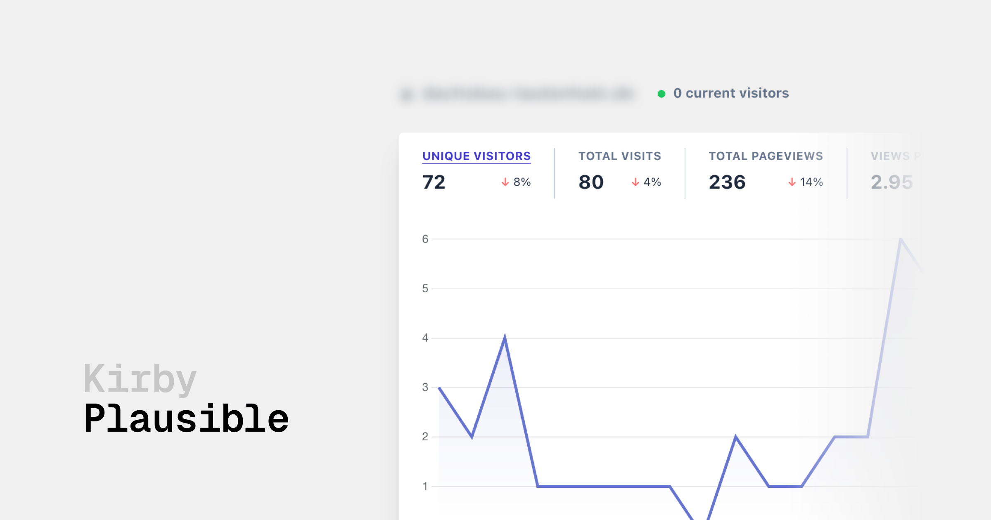Switch to the Total Pageviews metric
Screen dimensions: 991x520
pos(766,156)
